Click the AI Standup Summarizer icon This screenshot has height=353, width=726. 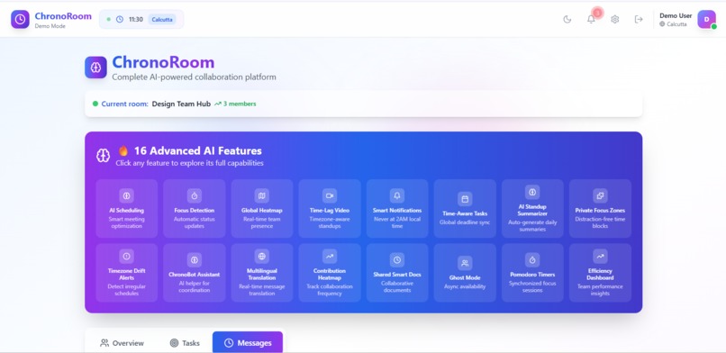coord(532,192)
